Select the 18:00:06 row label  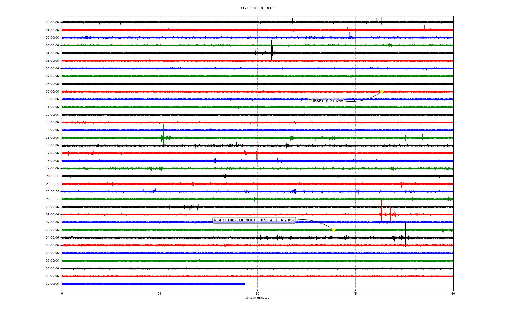point(52,161)
